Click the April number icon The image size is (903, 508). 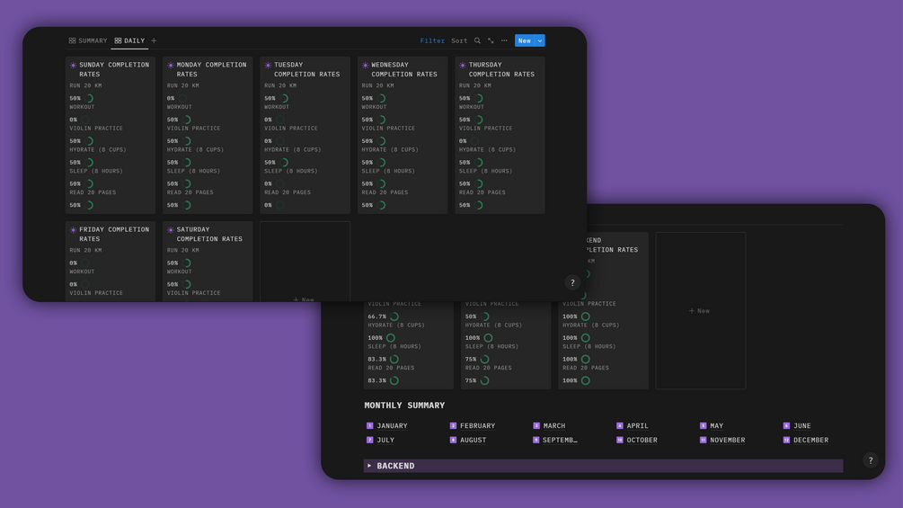620,425
